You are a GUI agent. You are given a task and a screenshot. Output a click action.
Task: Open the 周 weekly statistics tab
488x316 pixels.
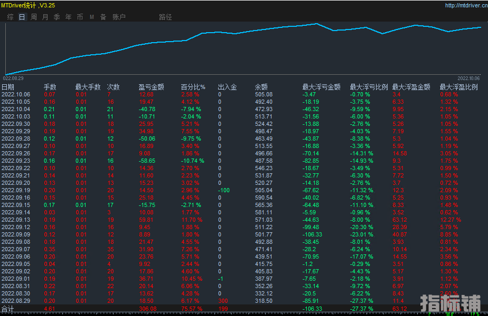(34, 17)
